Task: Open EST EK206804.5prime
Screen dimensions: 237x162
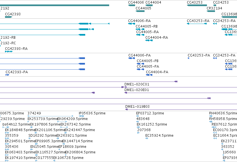Action: point(80,152)
